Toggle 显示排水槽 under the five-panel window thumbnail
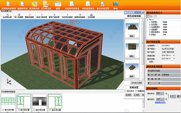 click(3, 110)
